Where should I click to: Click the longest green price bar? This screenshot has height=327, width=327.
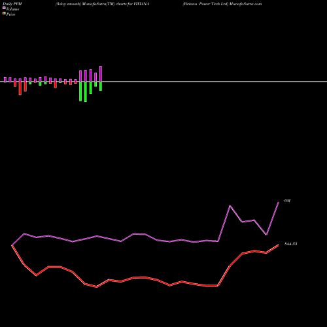86,92
